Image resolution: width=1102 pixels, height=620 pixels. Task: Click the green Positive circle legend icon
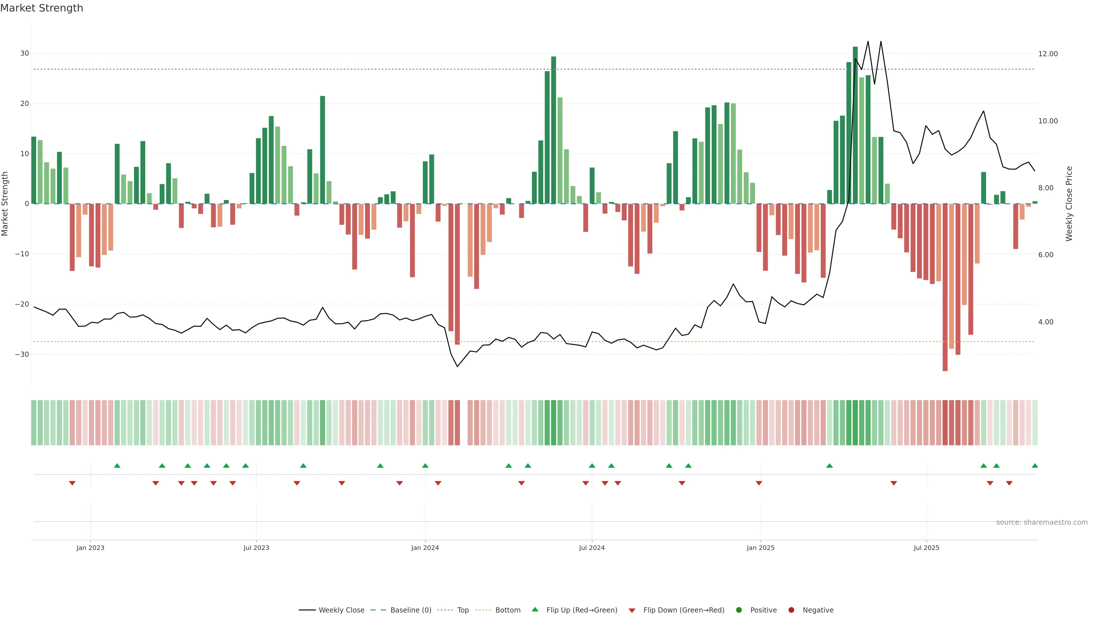point(739,610)
